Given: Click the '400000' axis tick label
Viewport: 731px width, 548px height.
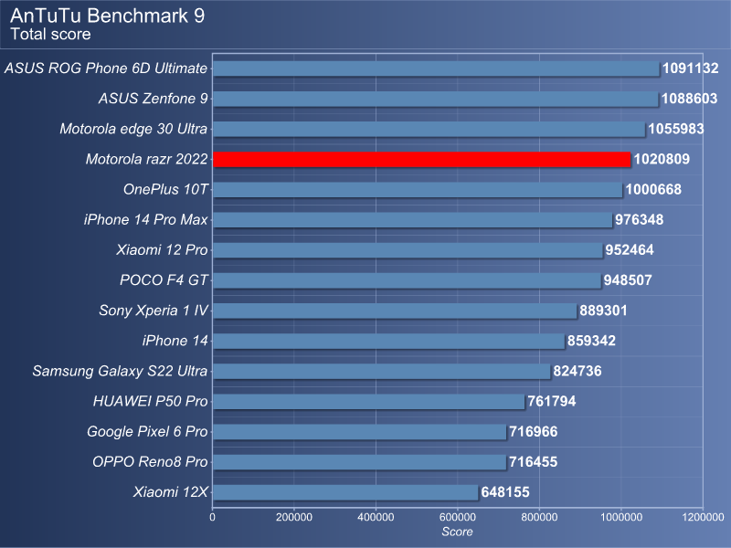Looking at the screenshot, I should coord(376,517).
